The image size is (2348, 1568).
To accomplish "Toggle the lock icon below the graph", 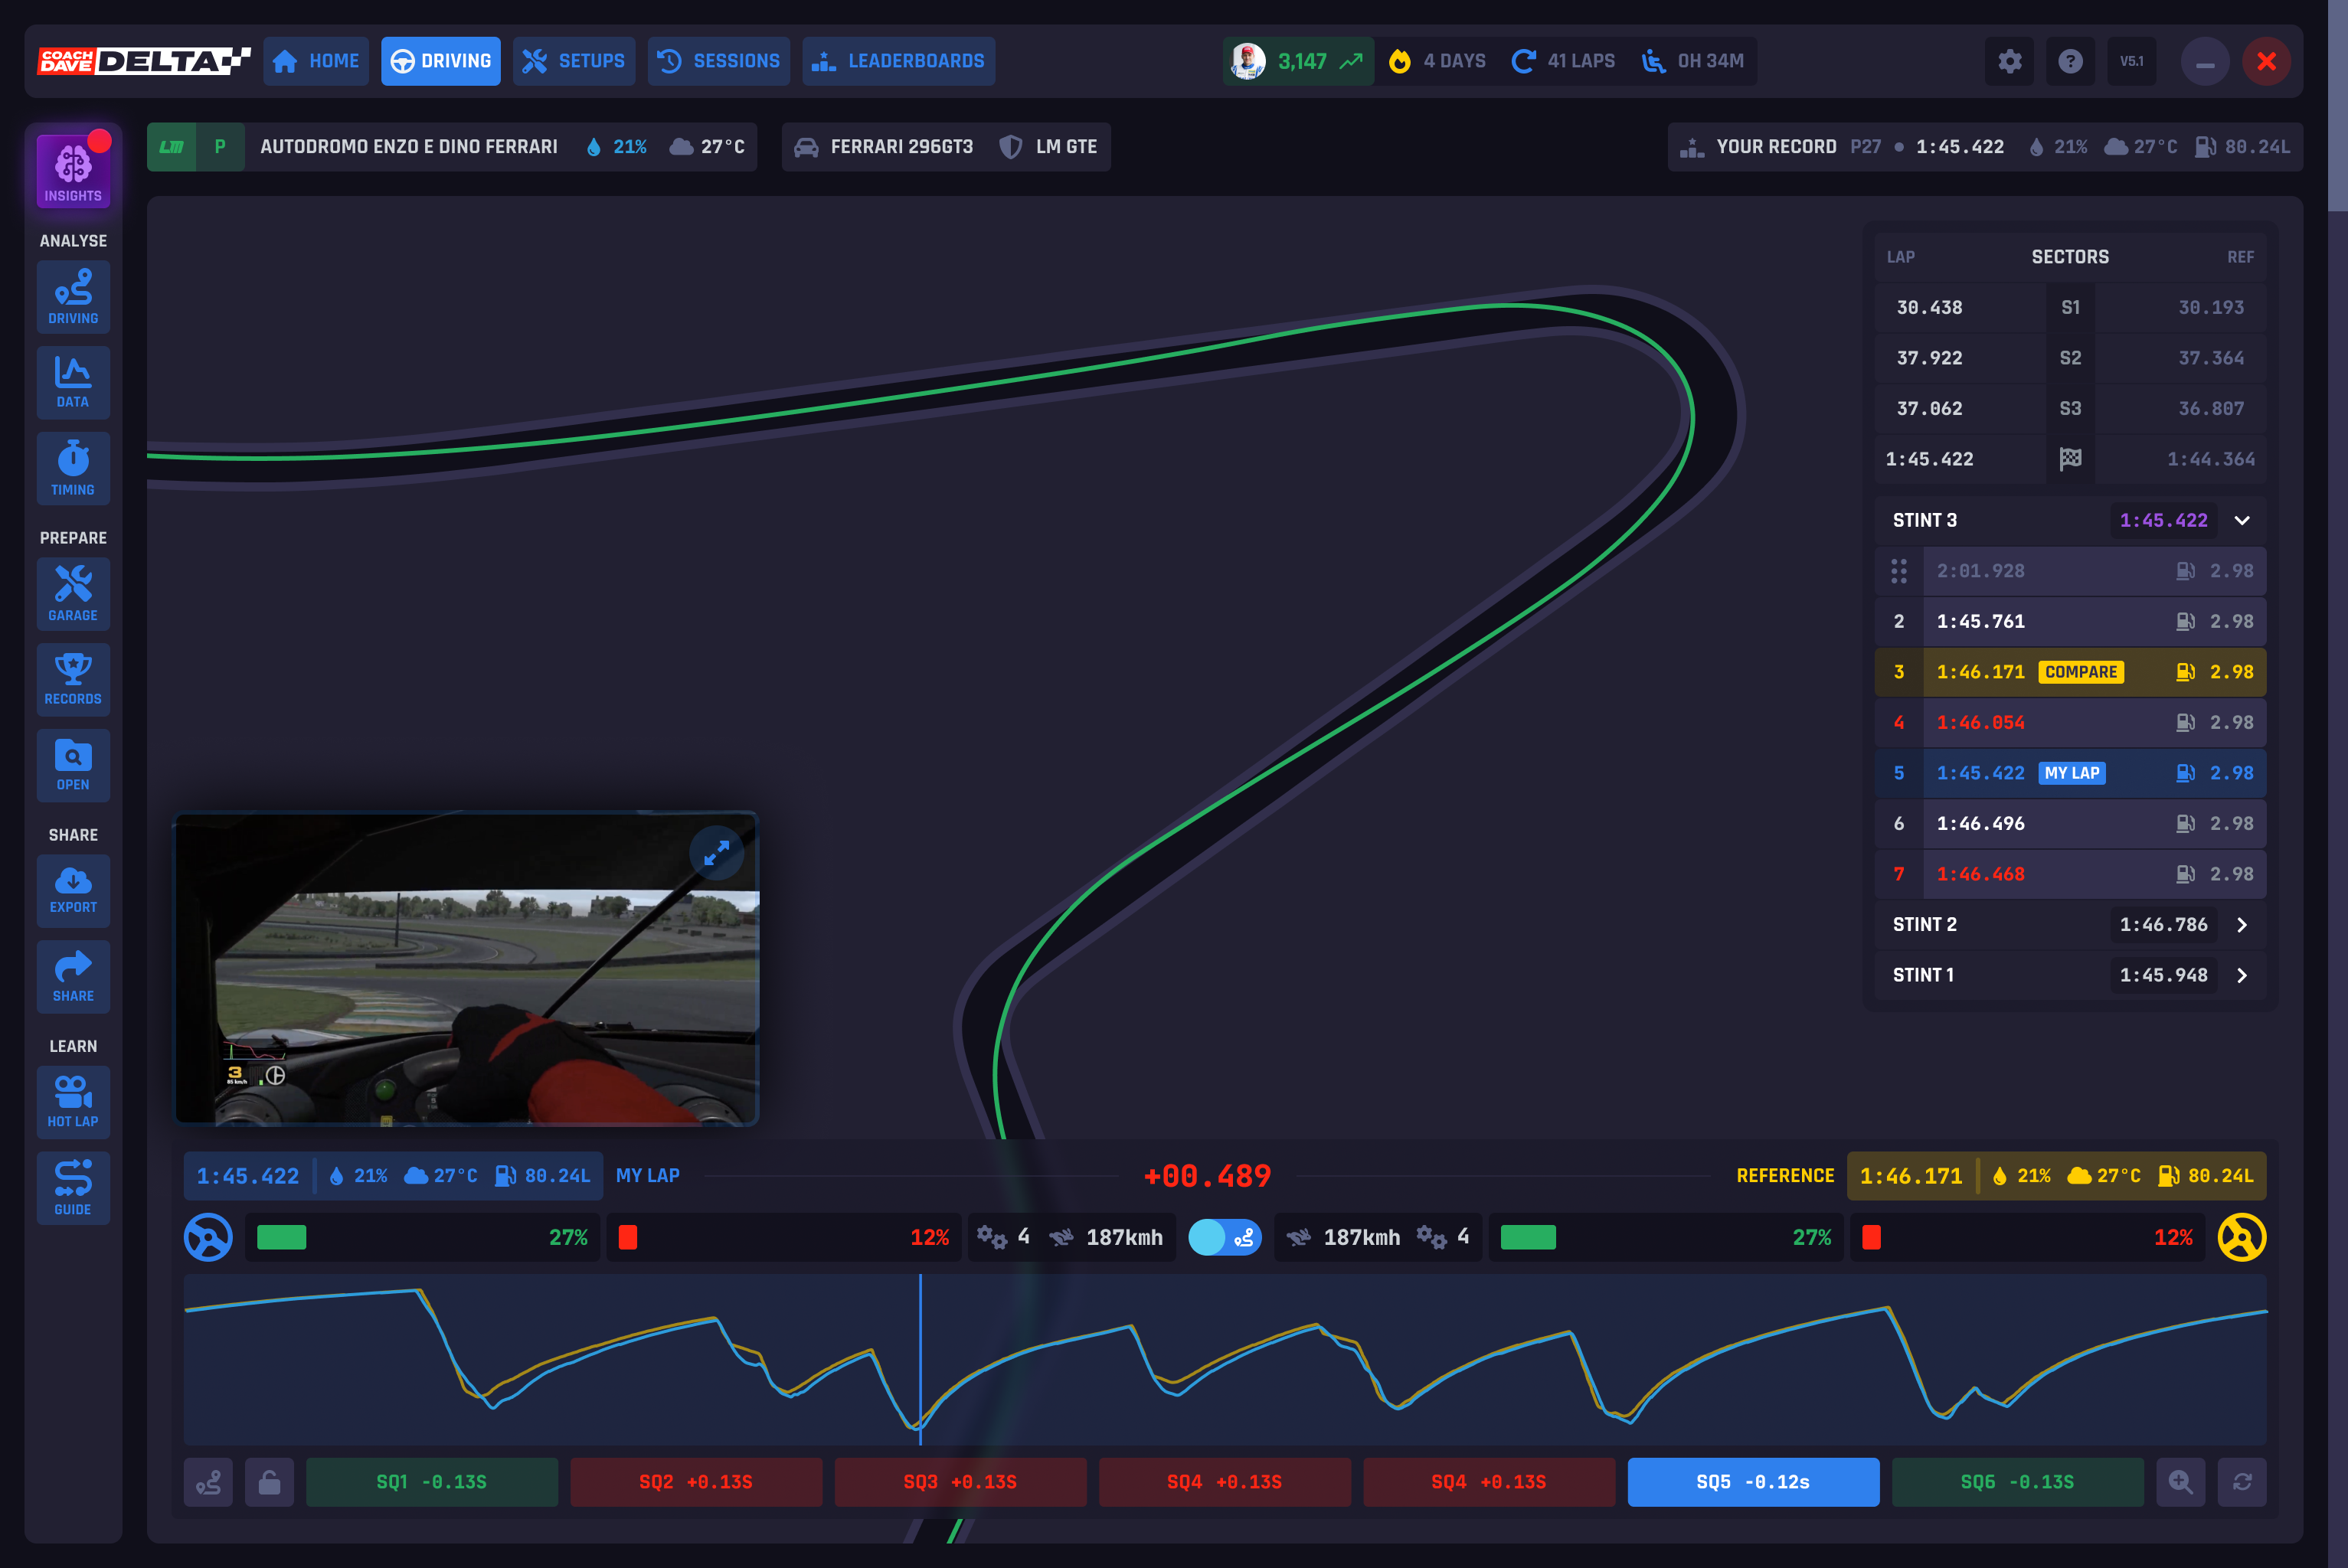I will pos(270,1481).
